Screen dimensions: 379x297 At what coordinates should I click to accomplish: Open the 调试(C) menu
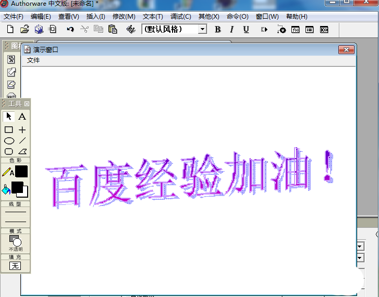click(x=180, y=17)
